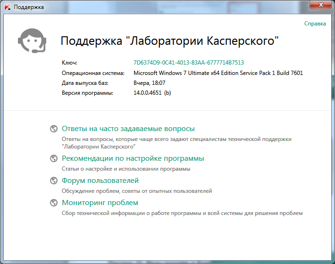Click description starting with Сбор технической информации
Screen dimensions: 335x264
[x=182, y=213]
